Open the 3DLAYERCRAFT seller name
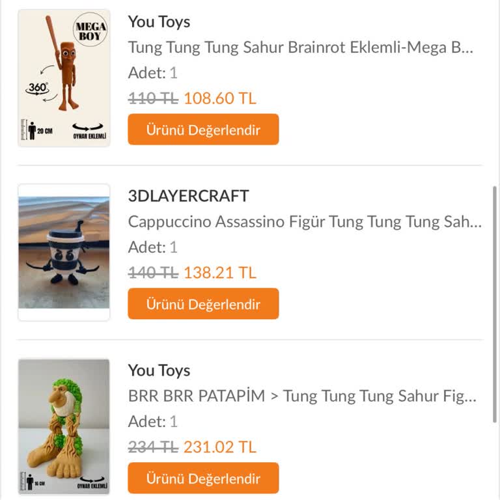This screenshot has width=500, height=500. tap(188, 196)
